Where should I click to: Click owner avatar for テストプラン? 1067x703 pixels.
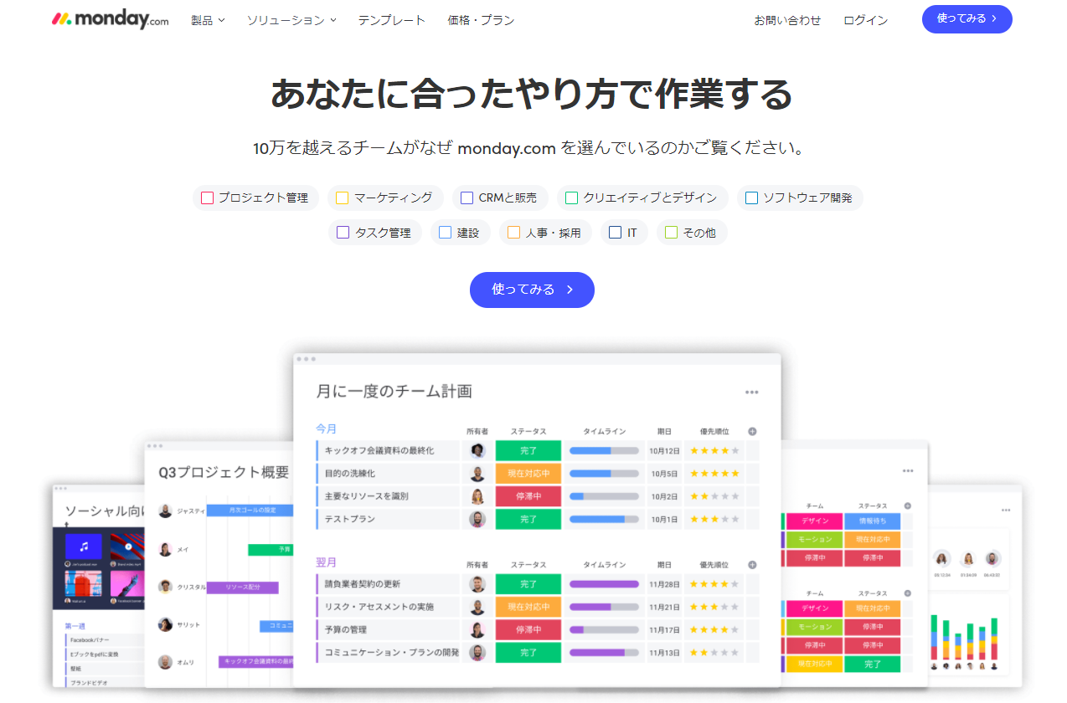tap(477, 519)
